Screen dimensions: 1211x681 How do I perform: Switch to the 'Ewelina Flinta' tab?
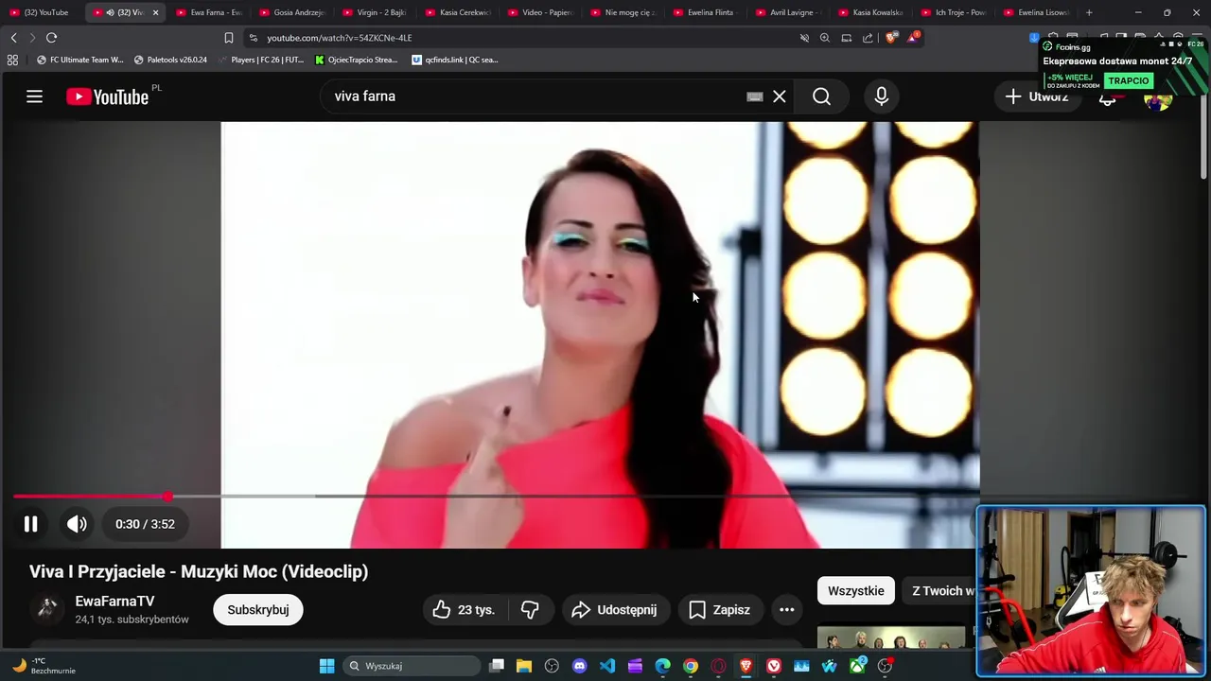tap(706, 12)
